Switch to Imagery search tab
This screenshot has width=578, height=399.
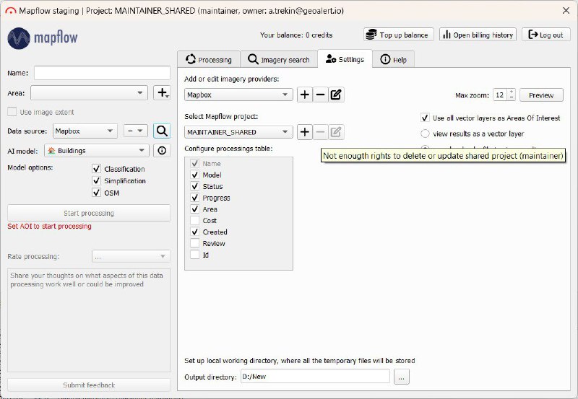coord(279,60)
